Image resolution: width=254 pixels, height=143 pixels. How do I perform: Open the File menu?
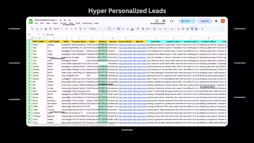pos(36,23)
